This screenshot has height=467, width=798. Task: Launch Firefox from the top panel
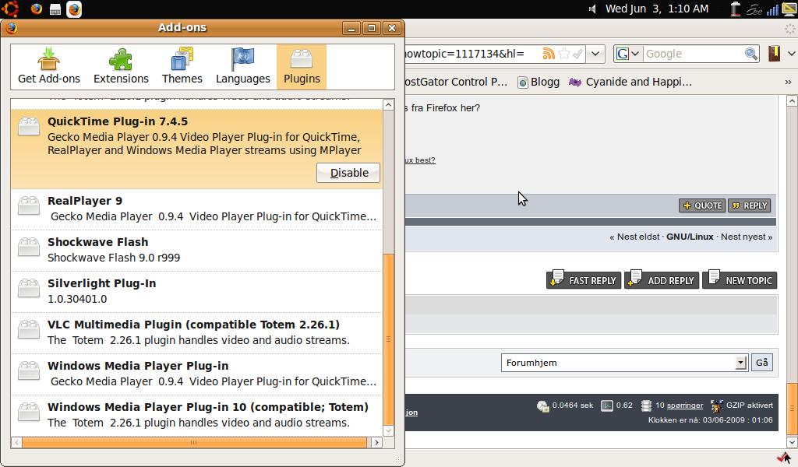pos(36,9)
